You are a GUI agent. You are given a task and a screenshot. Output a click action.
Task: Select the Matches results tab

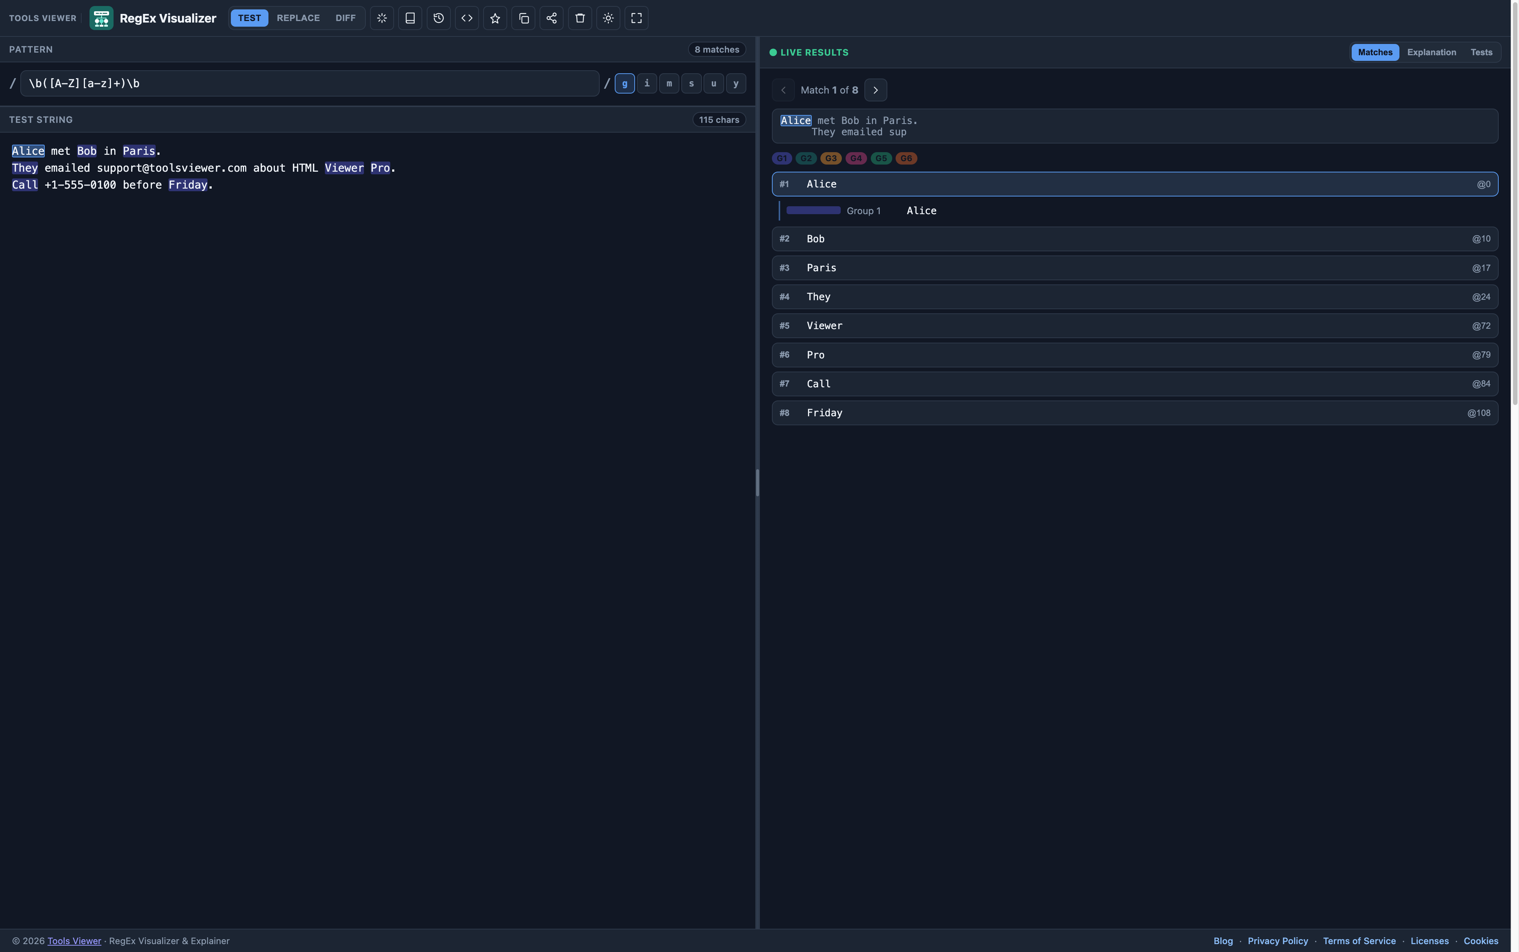[x=1375, y=52]
